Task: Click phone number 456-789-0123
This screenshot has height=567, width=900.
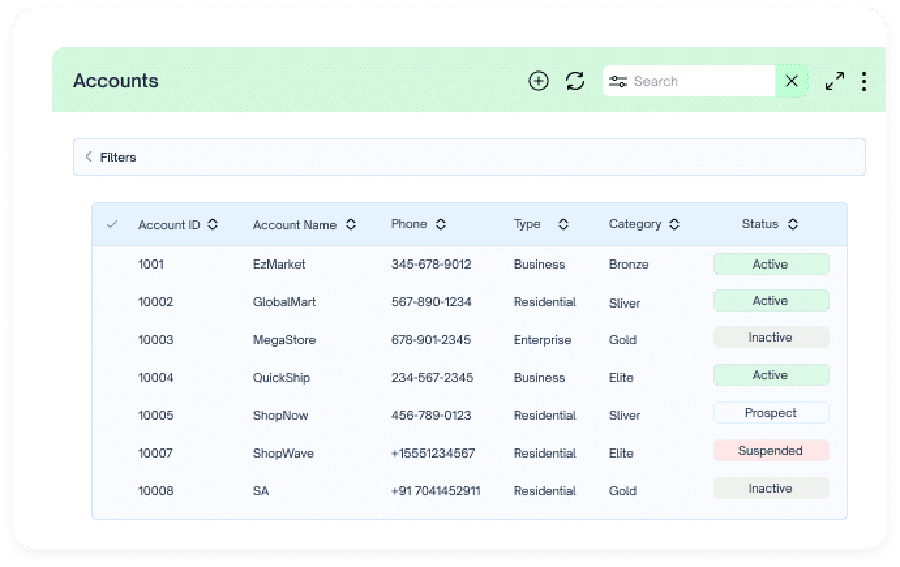Action: point(431,415)
